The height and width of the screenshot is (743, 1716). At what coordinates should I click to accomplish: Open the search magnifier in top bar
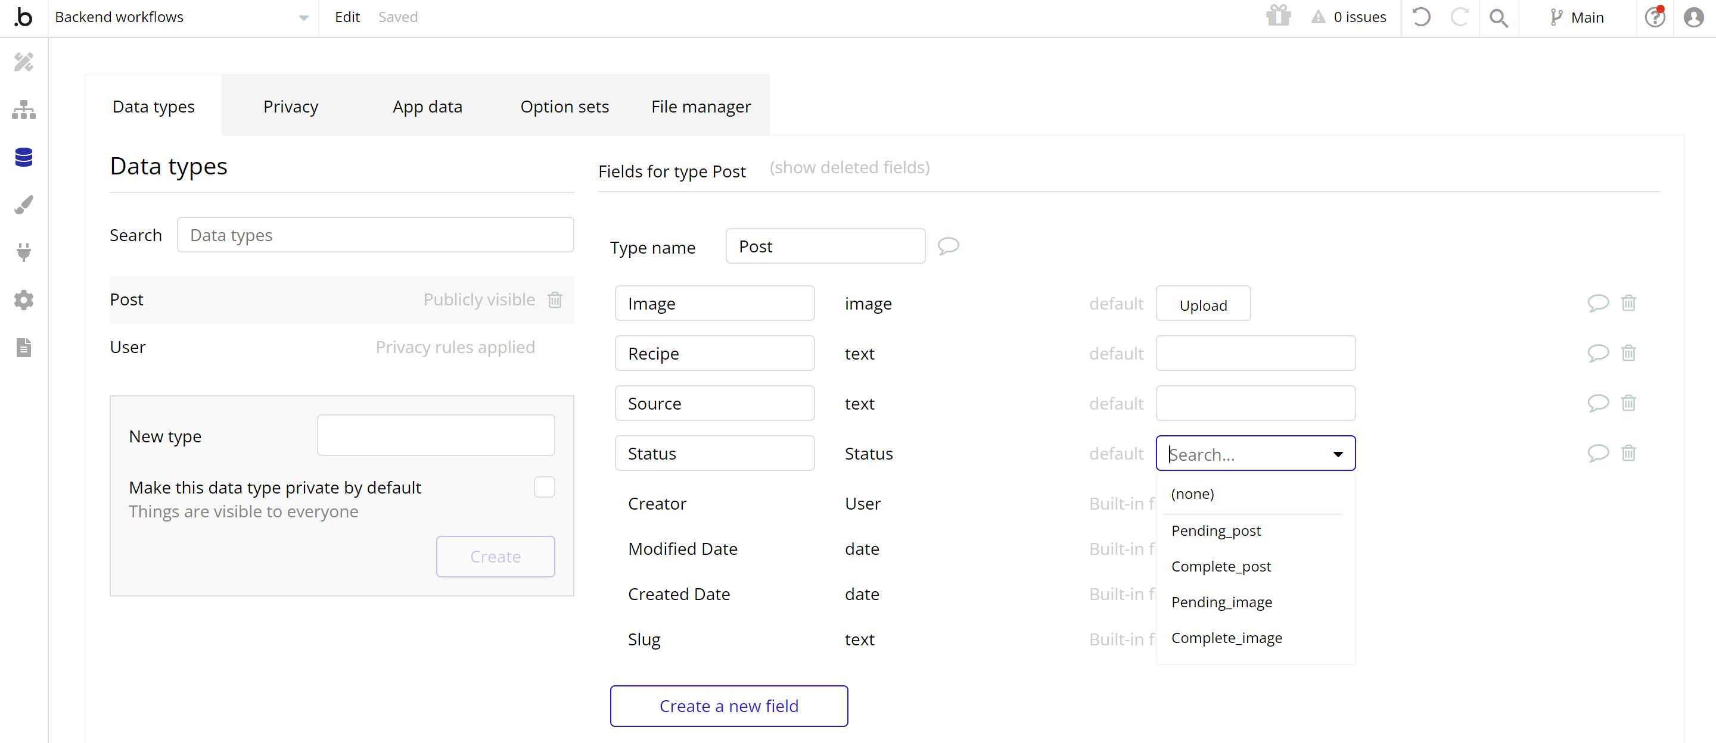tap(1498, 17)
